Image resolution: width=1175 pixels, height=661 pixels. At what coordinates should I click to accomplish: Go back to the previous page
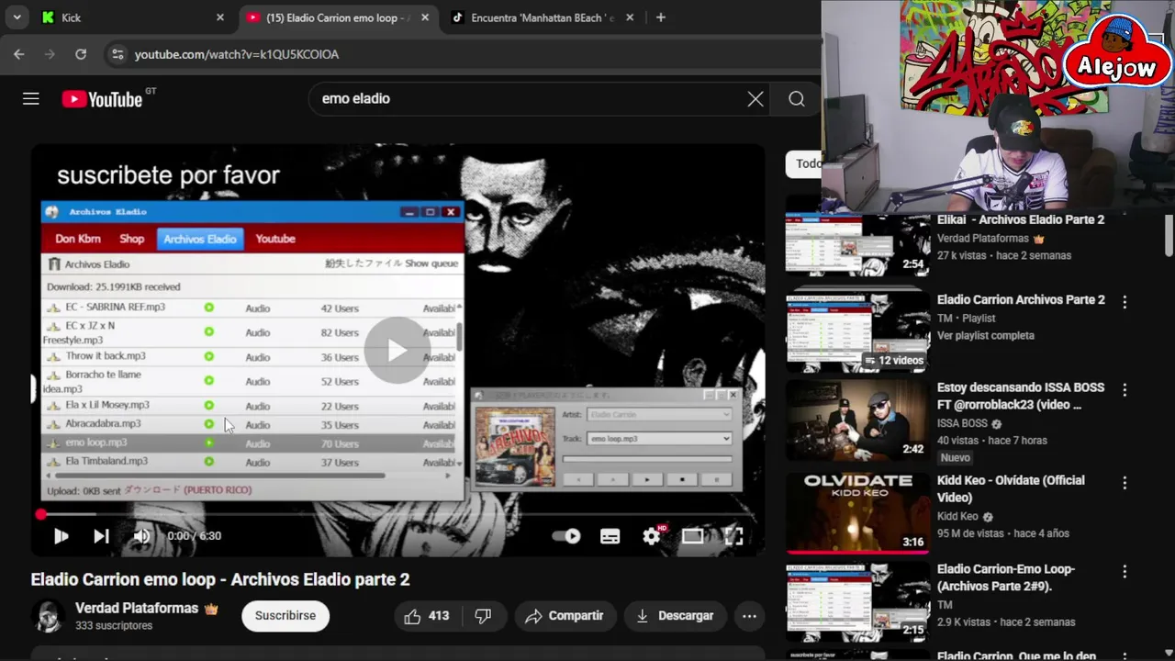19,54
